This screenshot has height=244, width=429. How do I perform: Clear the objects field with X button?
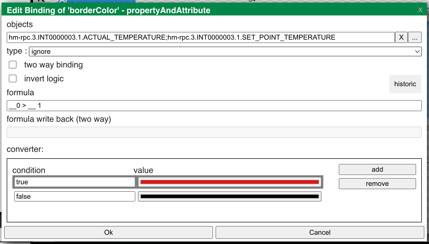(x=401, y=37)
